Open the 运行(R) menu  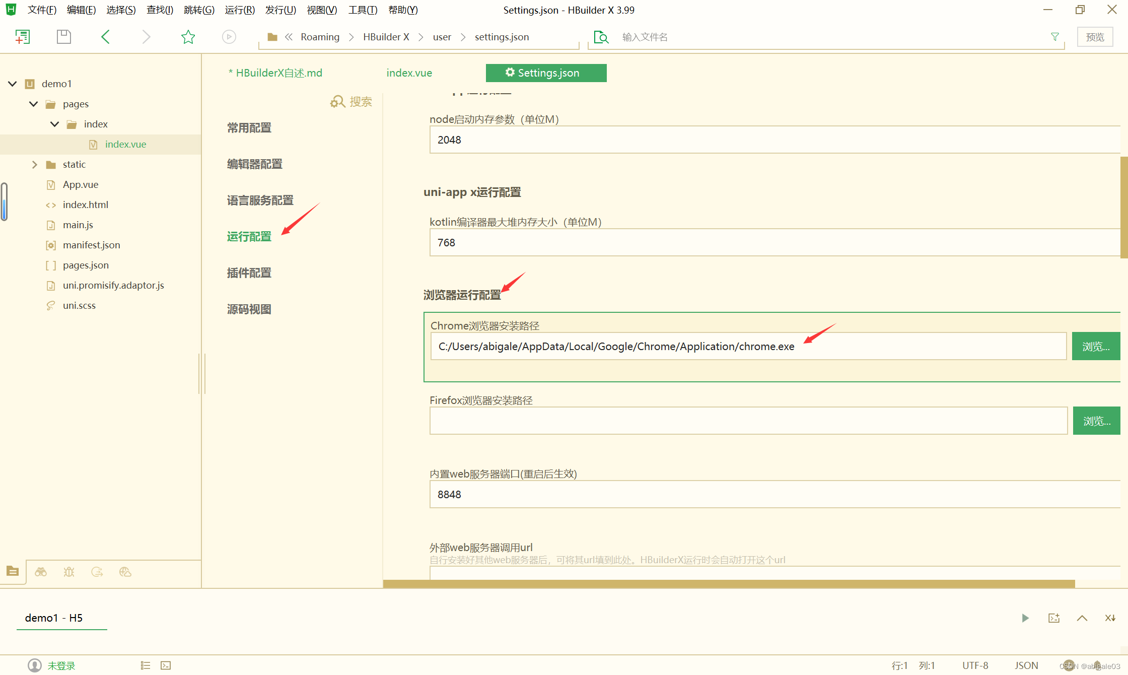[240, 10]
